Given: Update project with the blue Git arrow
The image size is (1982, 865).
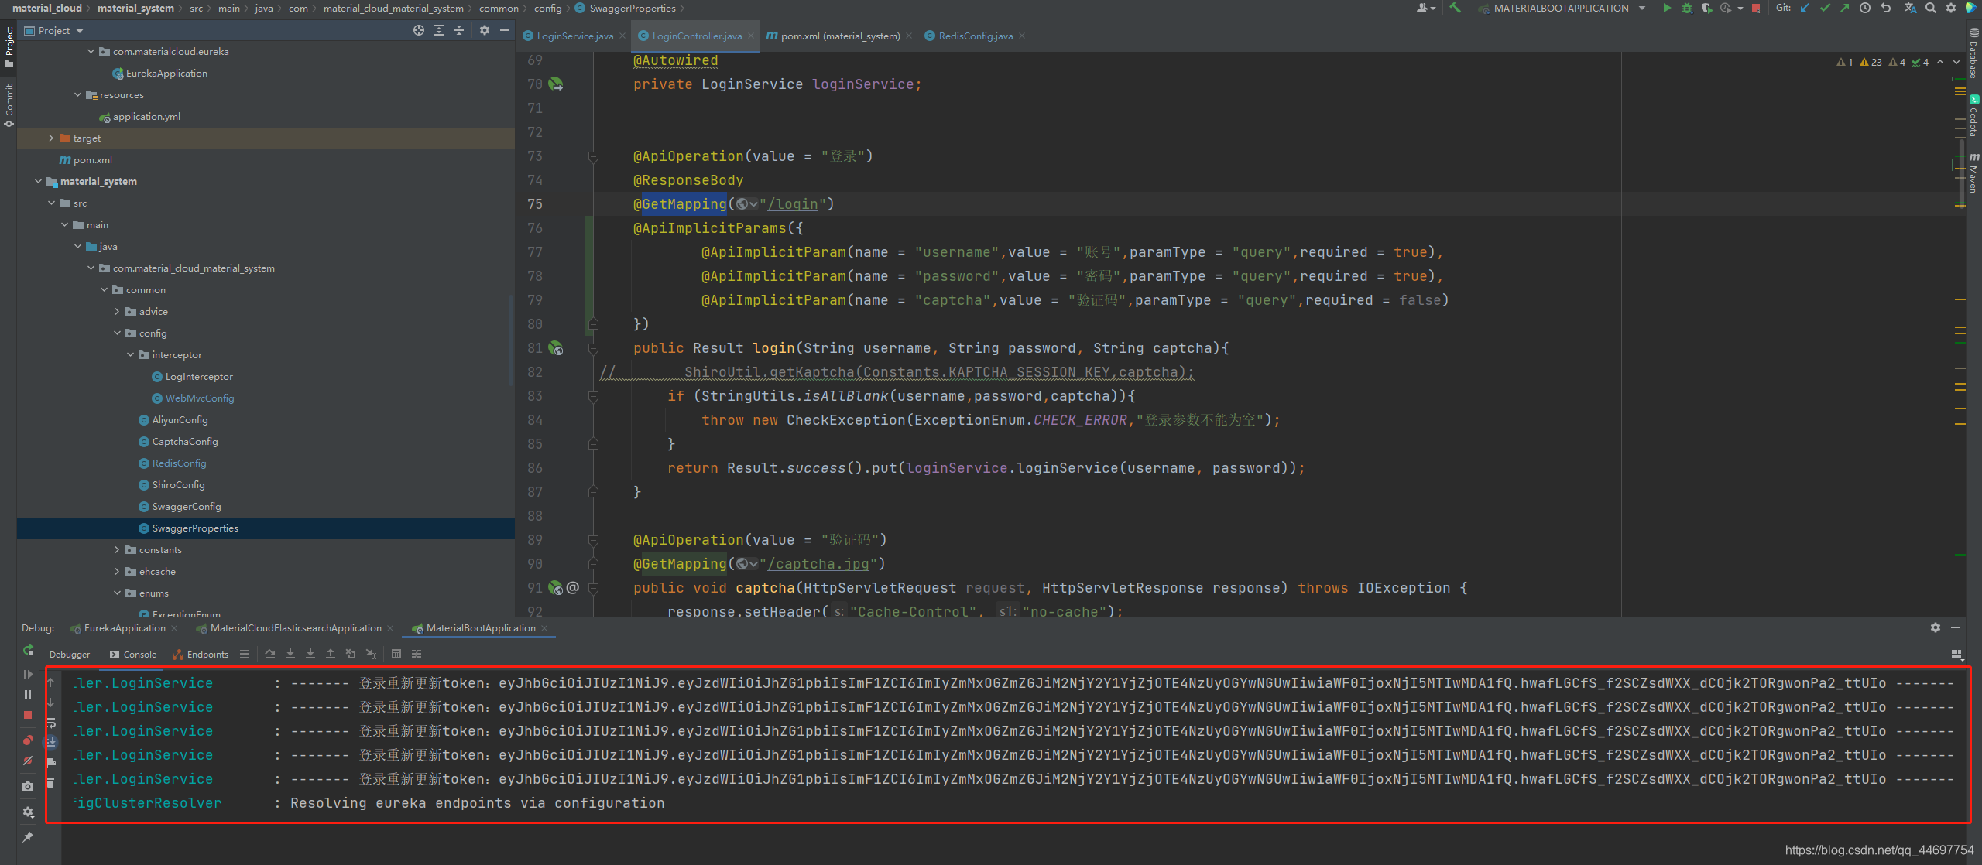Looking at the screenshot, I should (1805, 9).
